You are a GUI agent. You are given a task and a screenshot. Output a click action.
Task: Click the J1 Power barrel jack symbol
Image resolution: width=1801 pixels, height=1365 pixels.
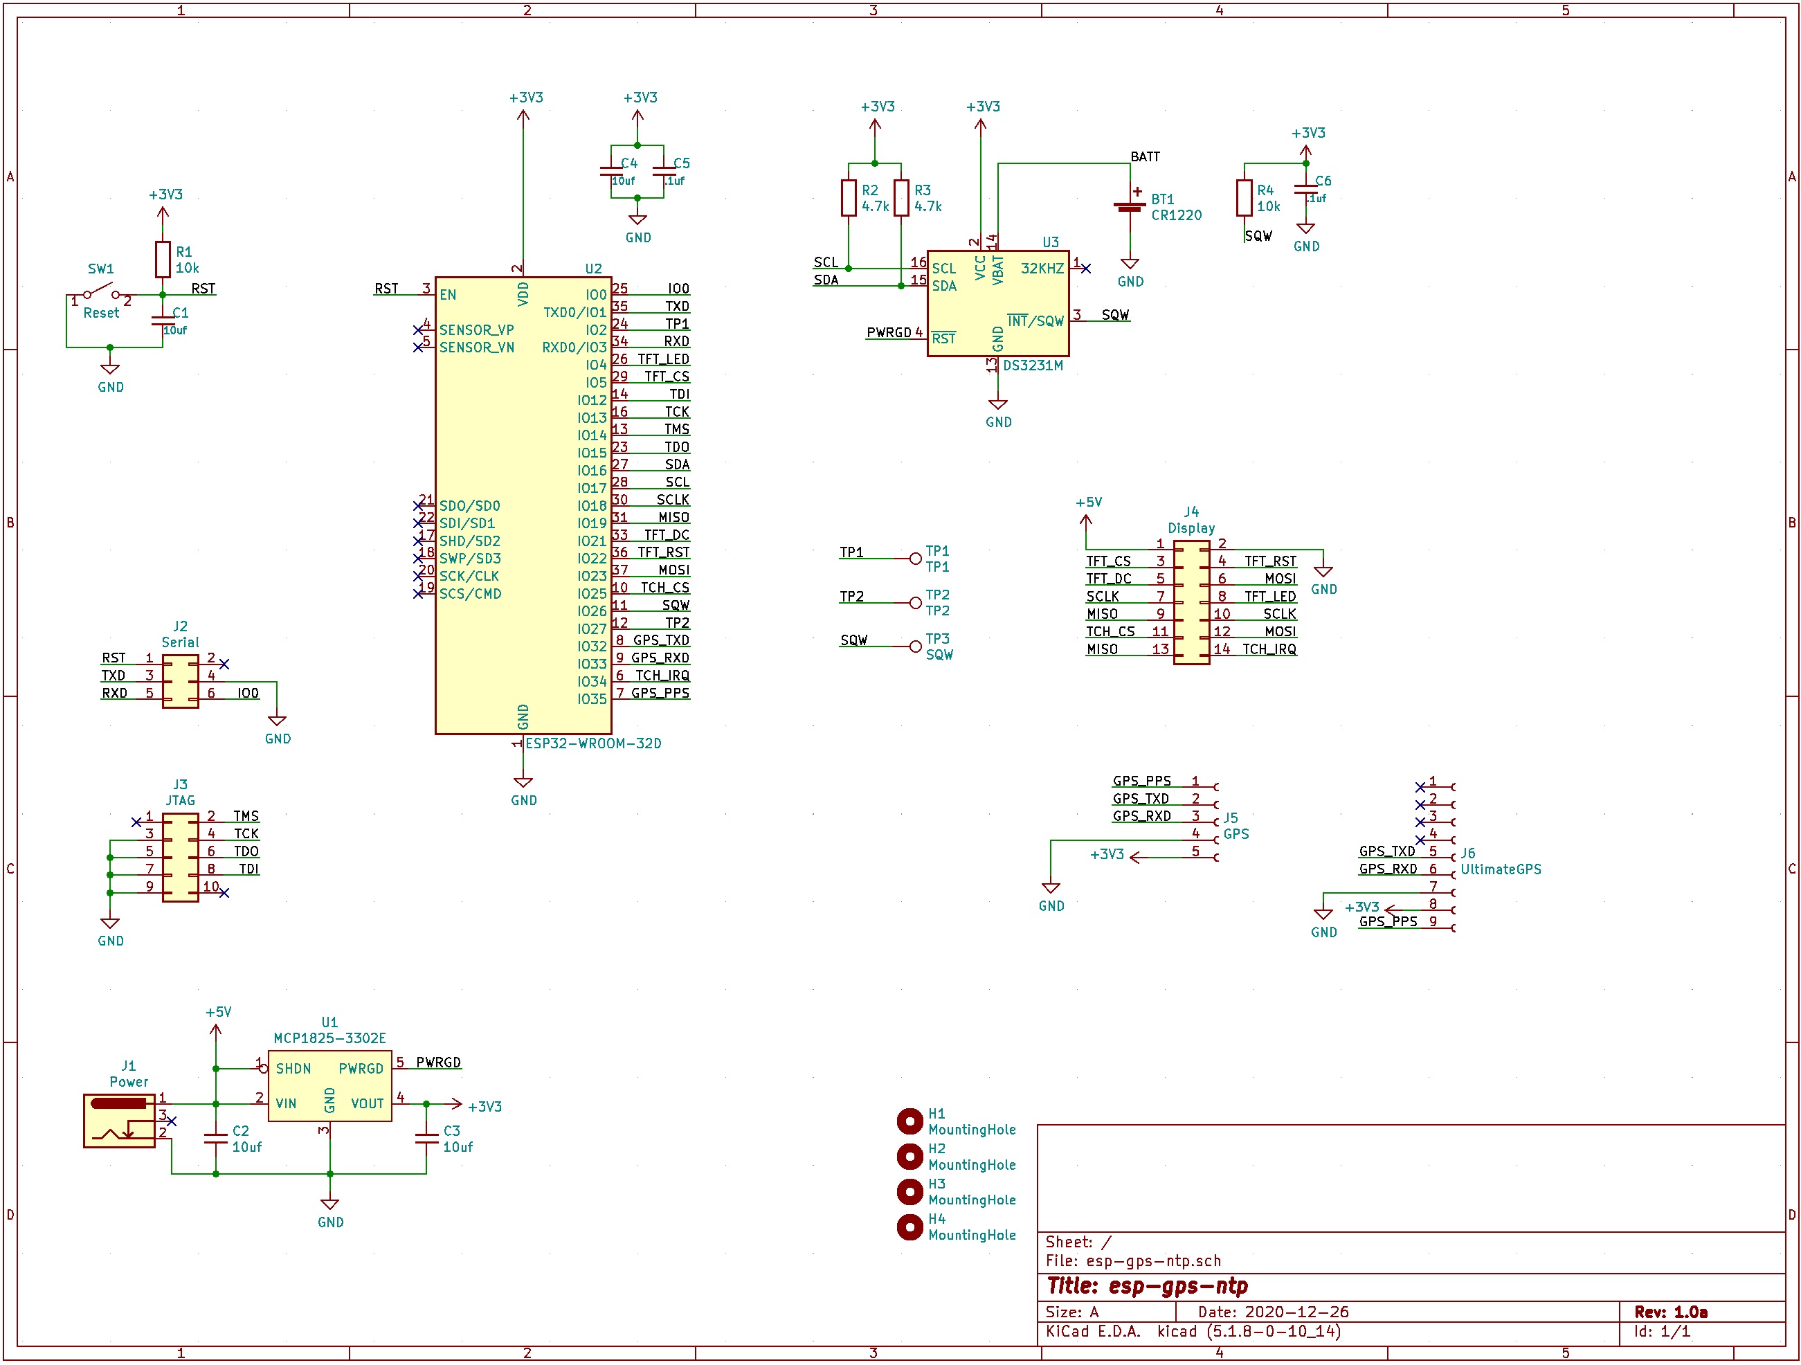[x=119, y=1121]
